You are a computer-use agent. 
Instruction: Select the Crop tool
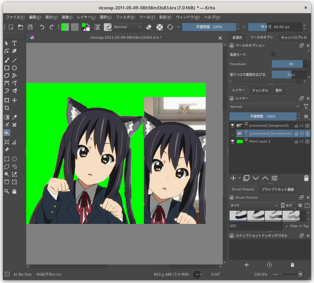pos(7,108)
